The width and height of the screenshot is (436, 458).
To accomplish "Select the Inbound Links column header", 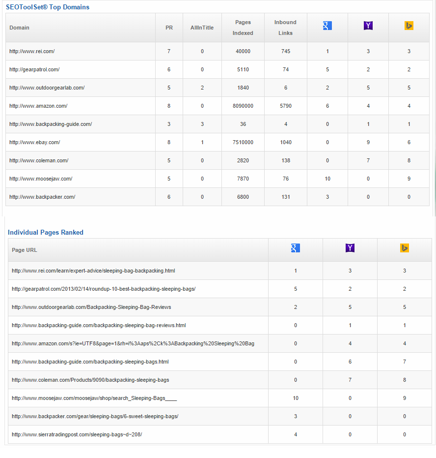I will pos(285,28).
